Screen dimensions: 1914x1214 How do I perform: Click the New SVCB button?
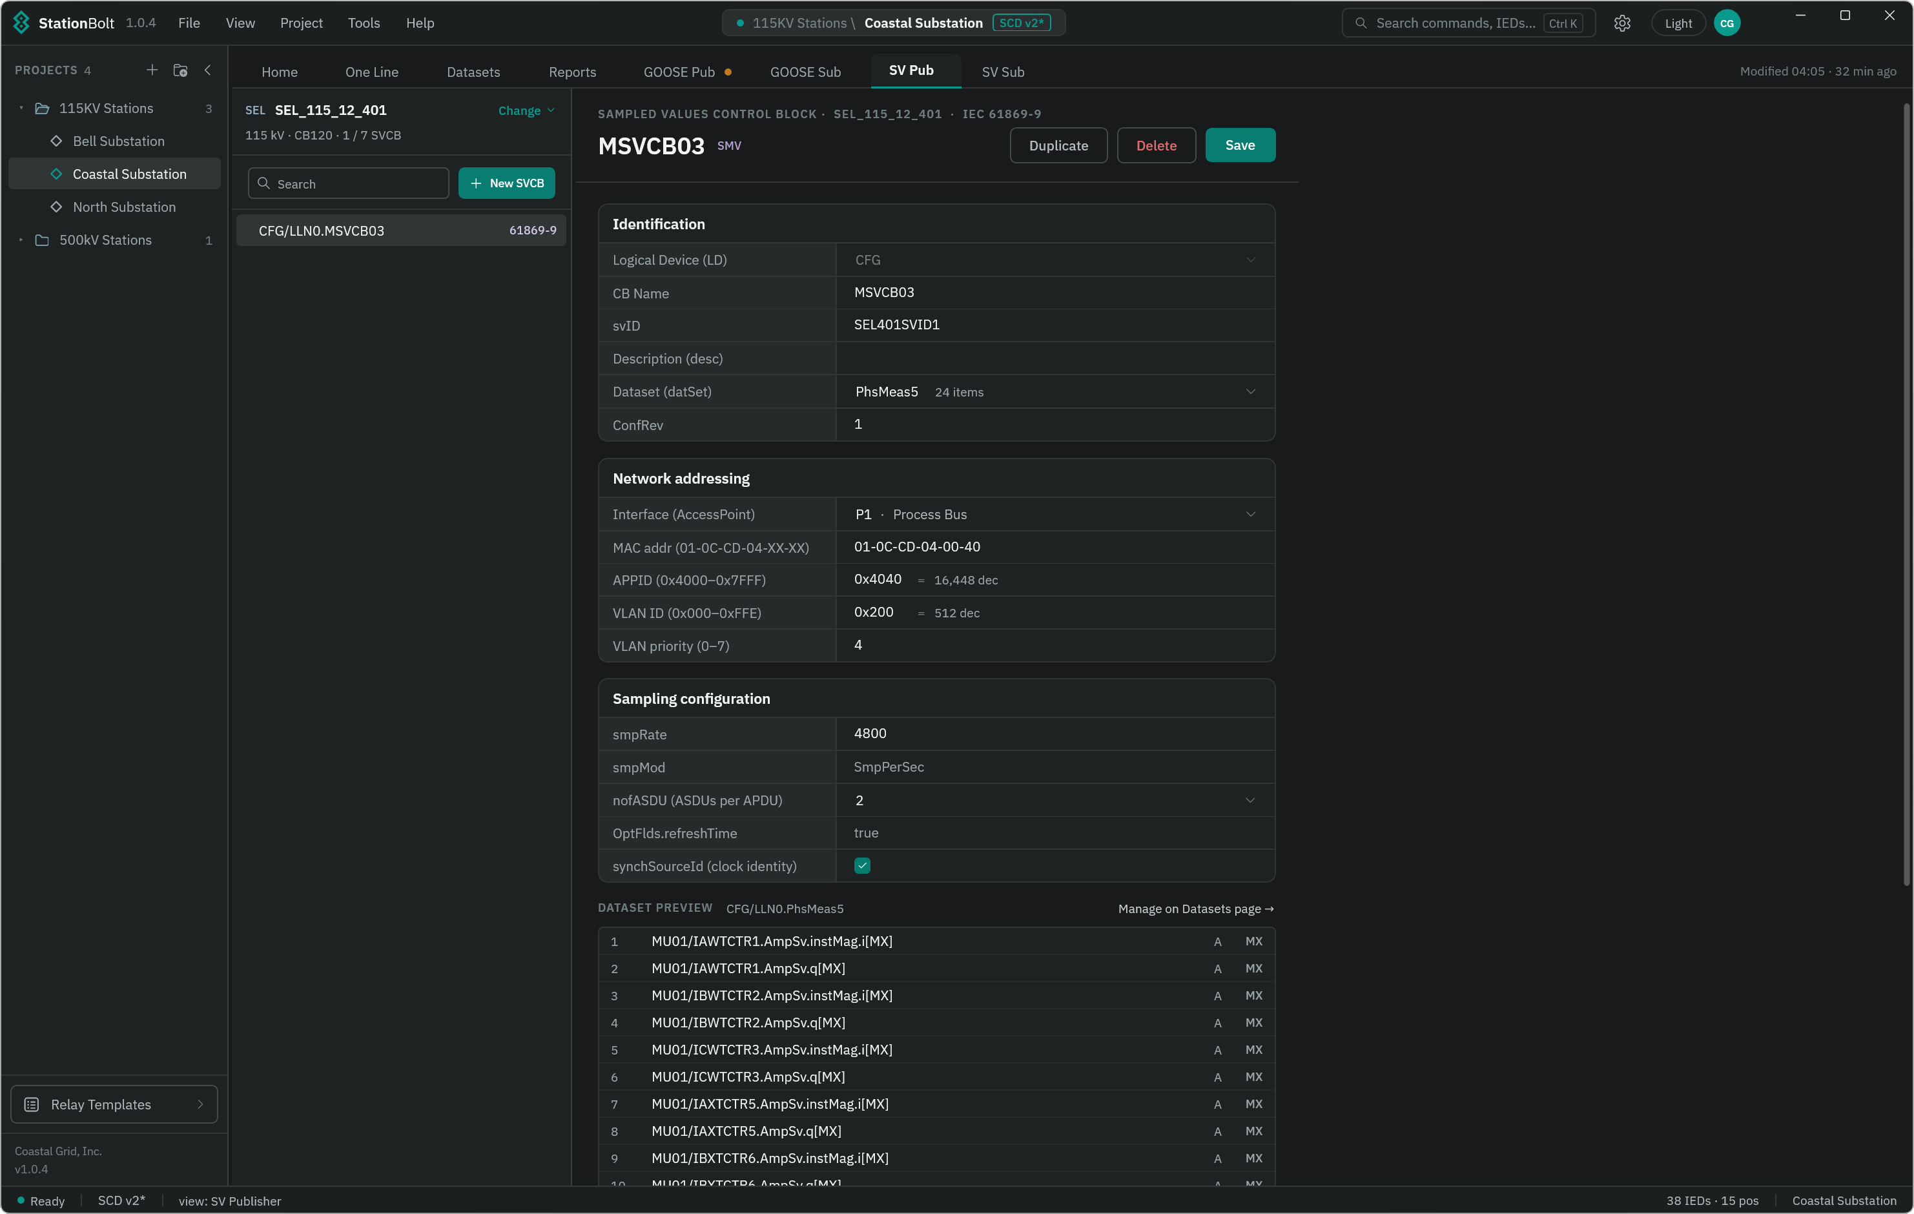507,183
